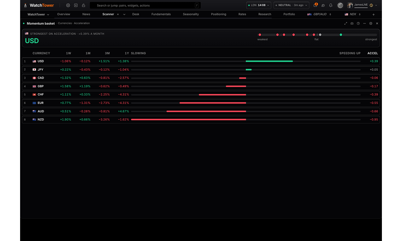Viewport: 402px width, 241px height.
Task: Switch to the Overview tab
Action: 64,14
